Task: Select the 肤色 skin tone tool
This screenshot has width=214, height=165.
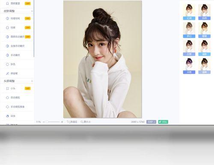Action: point(17,64)
